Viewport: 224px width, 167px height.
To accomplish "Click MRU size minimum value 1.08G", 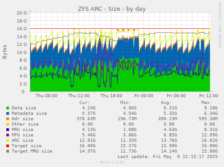I will tap(130, 130).
